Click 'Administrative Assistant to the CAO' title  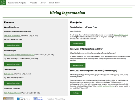click(17, 31)
